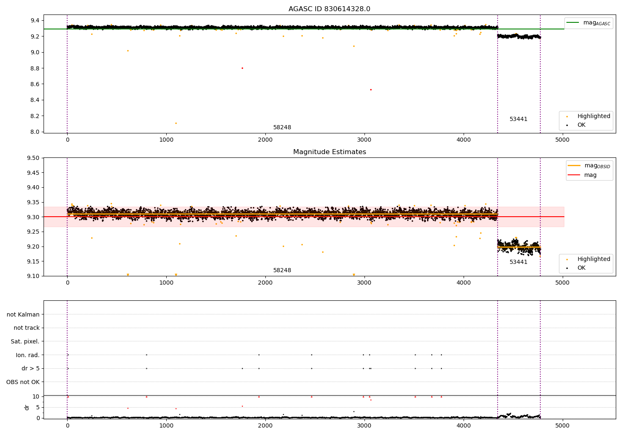Click x-axis tick '0' under the bottom panel

67,425
